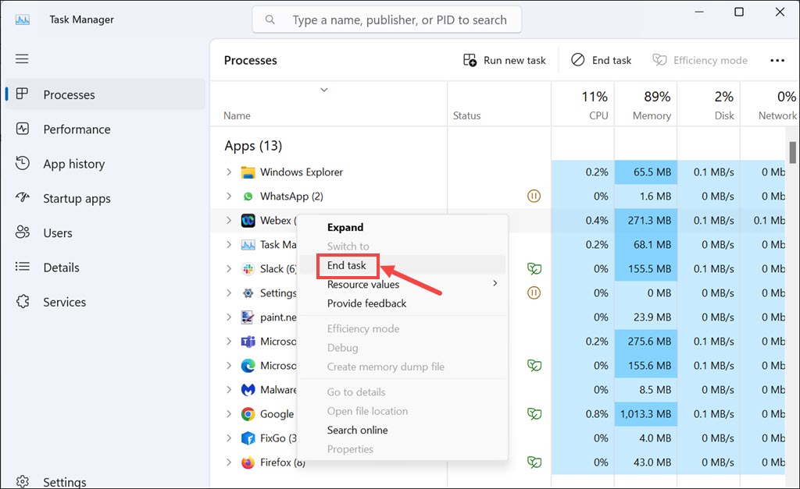Image resolution: width=800 pixels, height=489 pixels.
Task: Go to Startup apps page
Action: pyautogui.click(x=77, y=199)
